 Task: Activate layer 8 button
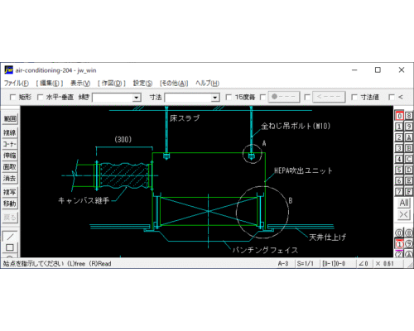[x=409, y=116]
